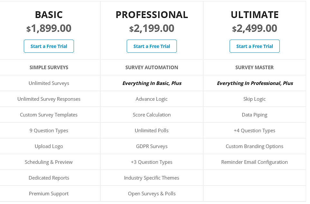
Task: Start a Free Trial for the Basic plan
Action: click(x=49, y=46)
